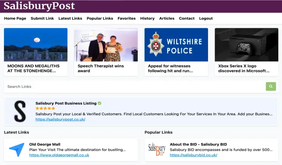Open the SalisburyPost site title
The height and width of the screenshot is (165, 282).
39,6
